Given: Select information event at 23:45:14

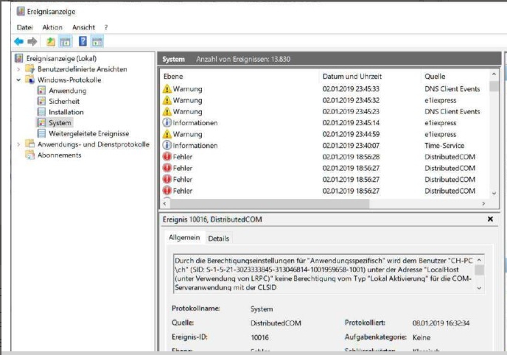Looking at the screenshot, I should point(325,123).
